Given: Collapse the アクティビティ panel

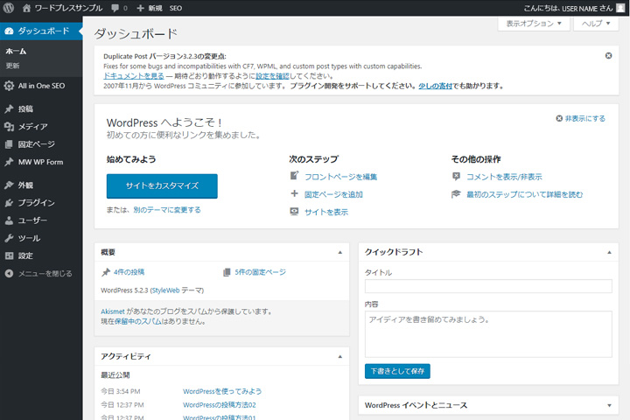Looking at the screenshot, I should (339, 356).
